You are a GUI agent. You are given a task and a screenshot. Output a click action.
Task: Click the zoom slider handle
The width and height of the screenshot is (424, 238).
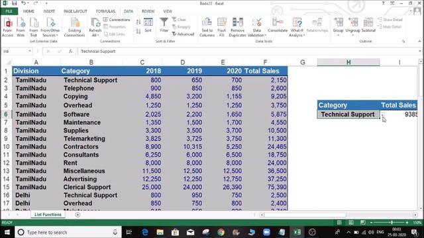coord(392,223)
